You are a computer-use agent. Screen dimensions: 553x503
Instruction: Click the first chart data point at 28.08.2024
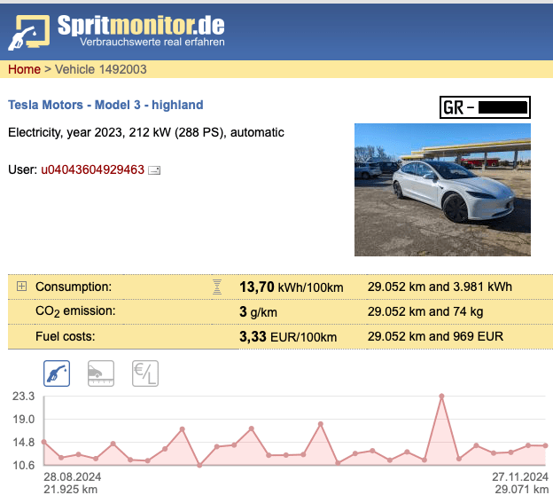pos(43,442)
